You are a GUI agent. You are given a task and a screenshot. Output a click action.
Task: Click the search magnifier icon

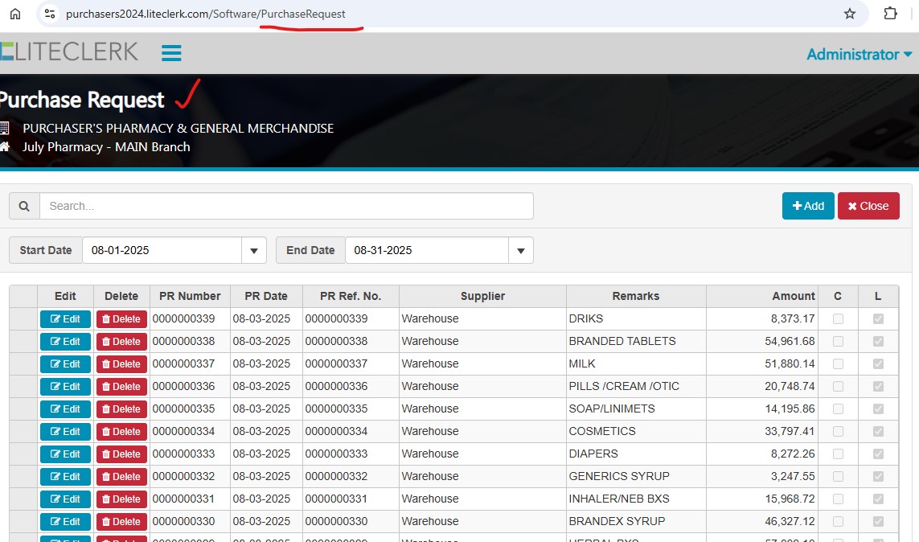[24, 206]
